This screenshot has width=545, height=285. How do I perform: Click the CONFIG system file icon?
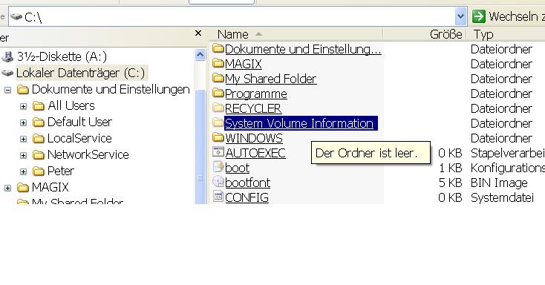218,197
